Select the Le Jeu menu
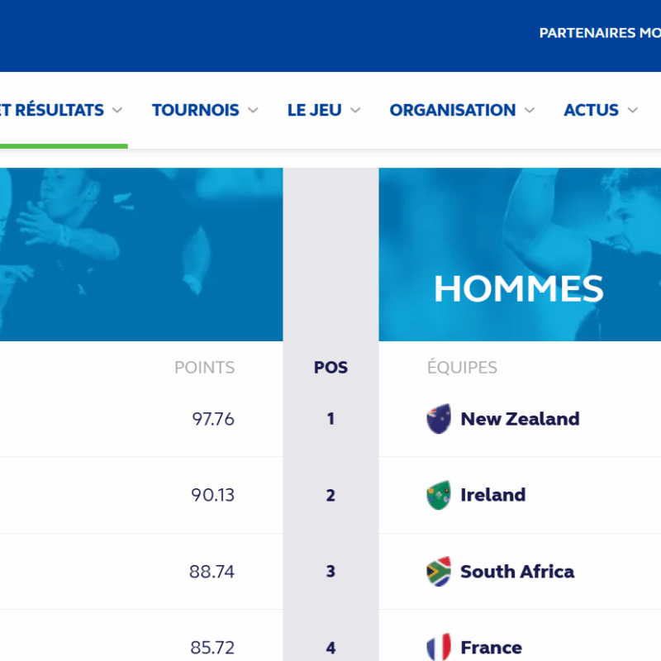 (x=315, y=110)
